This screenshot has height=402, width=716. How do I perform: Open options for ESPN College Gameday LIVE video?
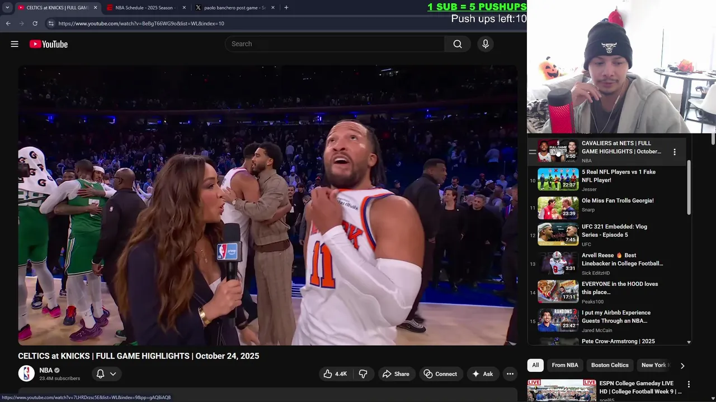point(689,384)
